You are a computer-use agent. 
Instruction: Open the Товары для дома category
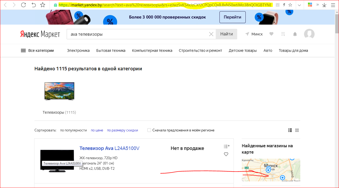click(293, 51)
